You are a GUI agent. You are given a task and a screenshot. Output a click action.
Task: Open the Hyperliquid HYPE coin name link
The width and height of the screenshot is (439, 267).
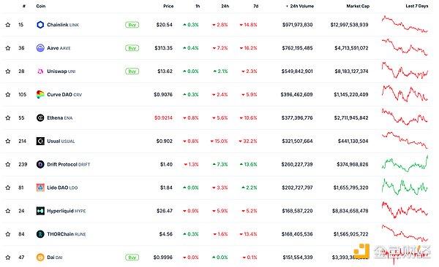coord(67,211)
